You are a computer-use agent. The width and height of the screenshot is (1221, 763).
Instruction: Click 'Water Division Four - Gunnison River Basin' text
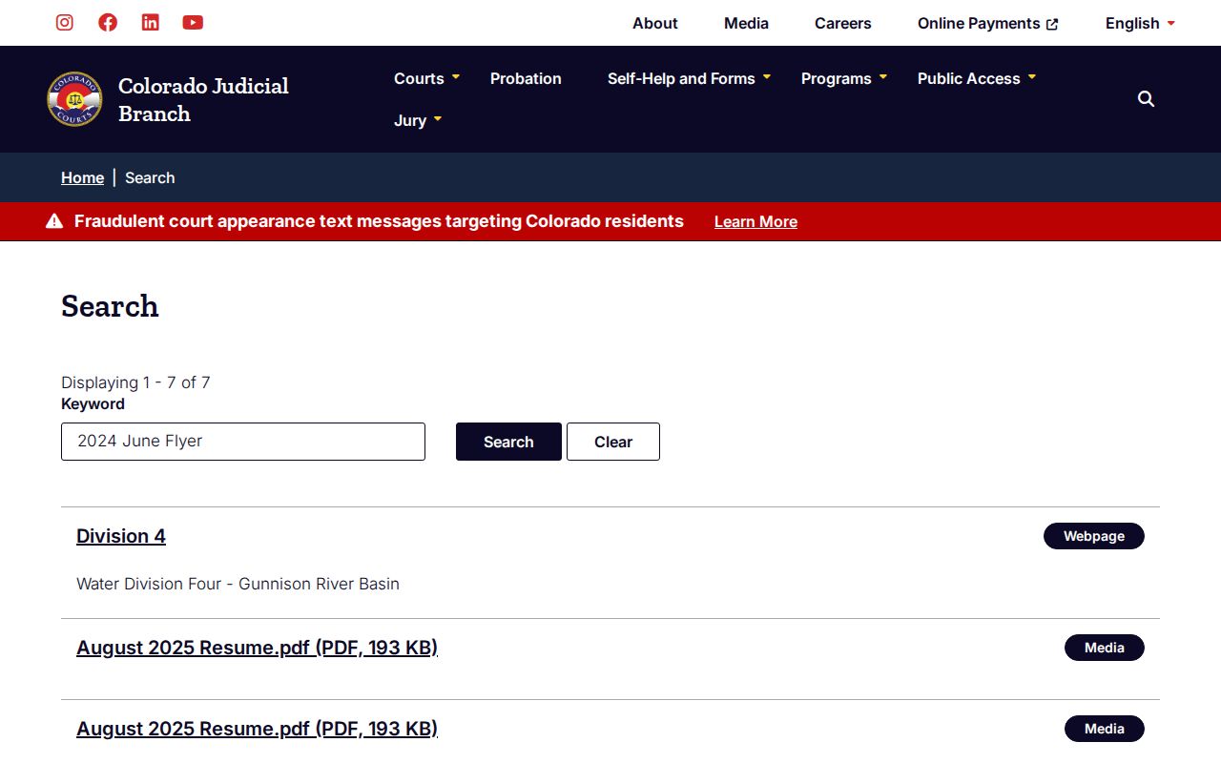point(238,584)
